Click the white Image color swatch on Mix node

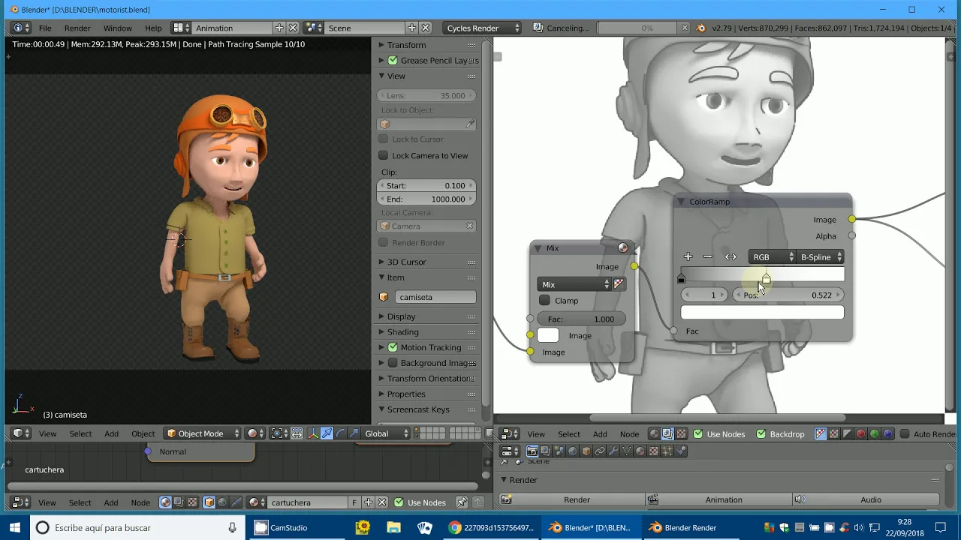(548, 335)
